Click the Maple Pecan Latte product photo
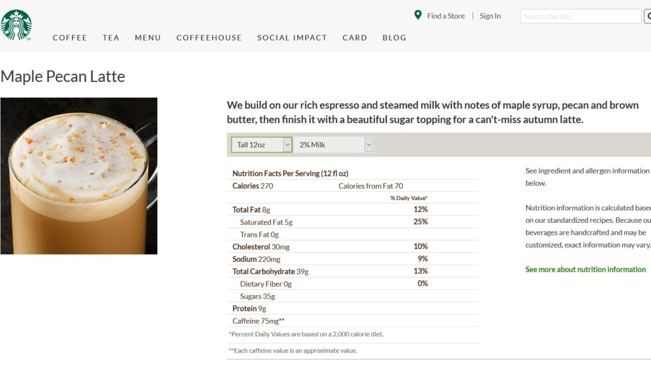The width and height of the screenshot is (651, 366). [79, 176]
